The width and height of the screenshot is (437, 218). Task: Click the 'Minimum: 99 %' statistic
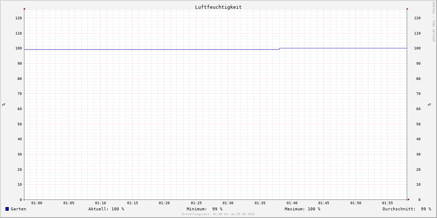click(204, 209)
